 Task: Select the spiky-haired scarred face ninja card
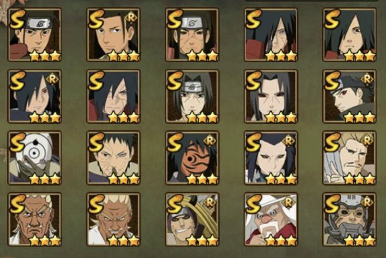pyautogui.click(x=113, y=158)
